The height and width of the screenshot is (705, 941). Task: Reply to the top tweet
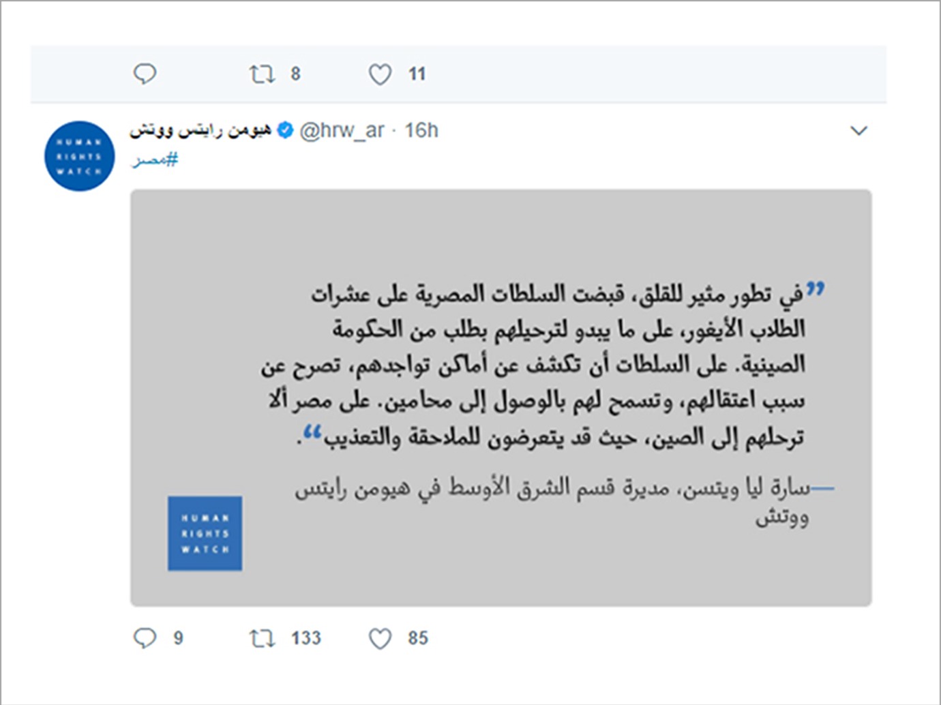pyautogui.click(x=145, y=73)
